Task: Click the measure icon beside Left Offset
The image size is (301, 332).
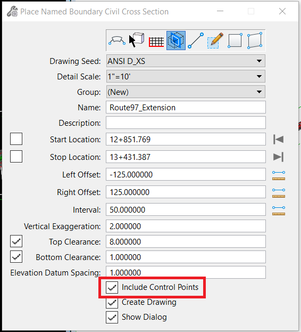Action: [x=279, y=175]
